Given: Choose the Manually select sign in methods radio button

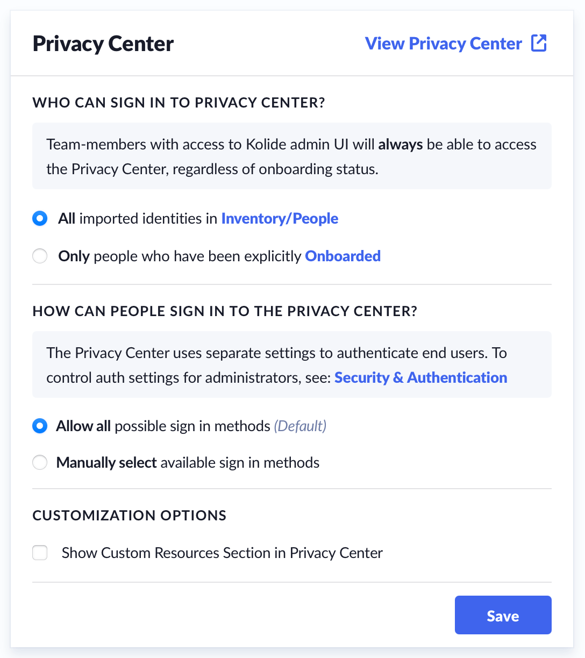Looking at the screenshot, I should [x=40, y=463].
